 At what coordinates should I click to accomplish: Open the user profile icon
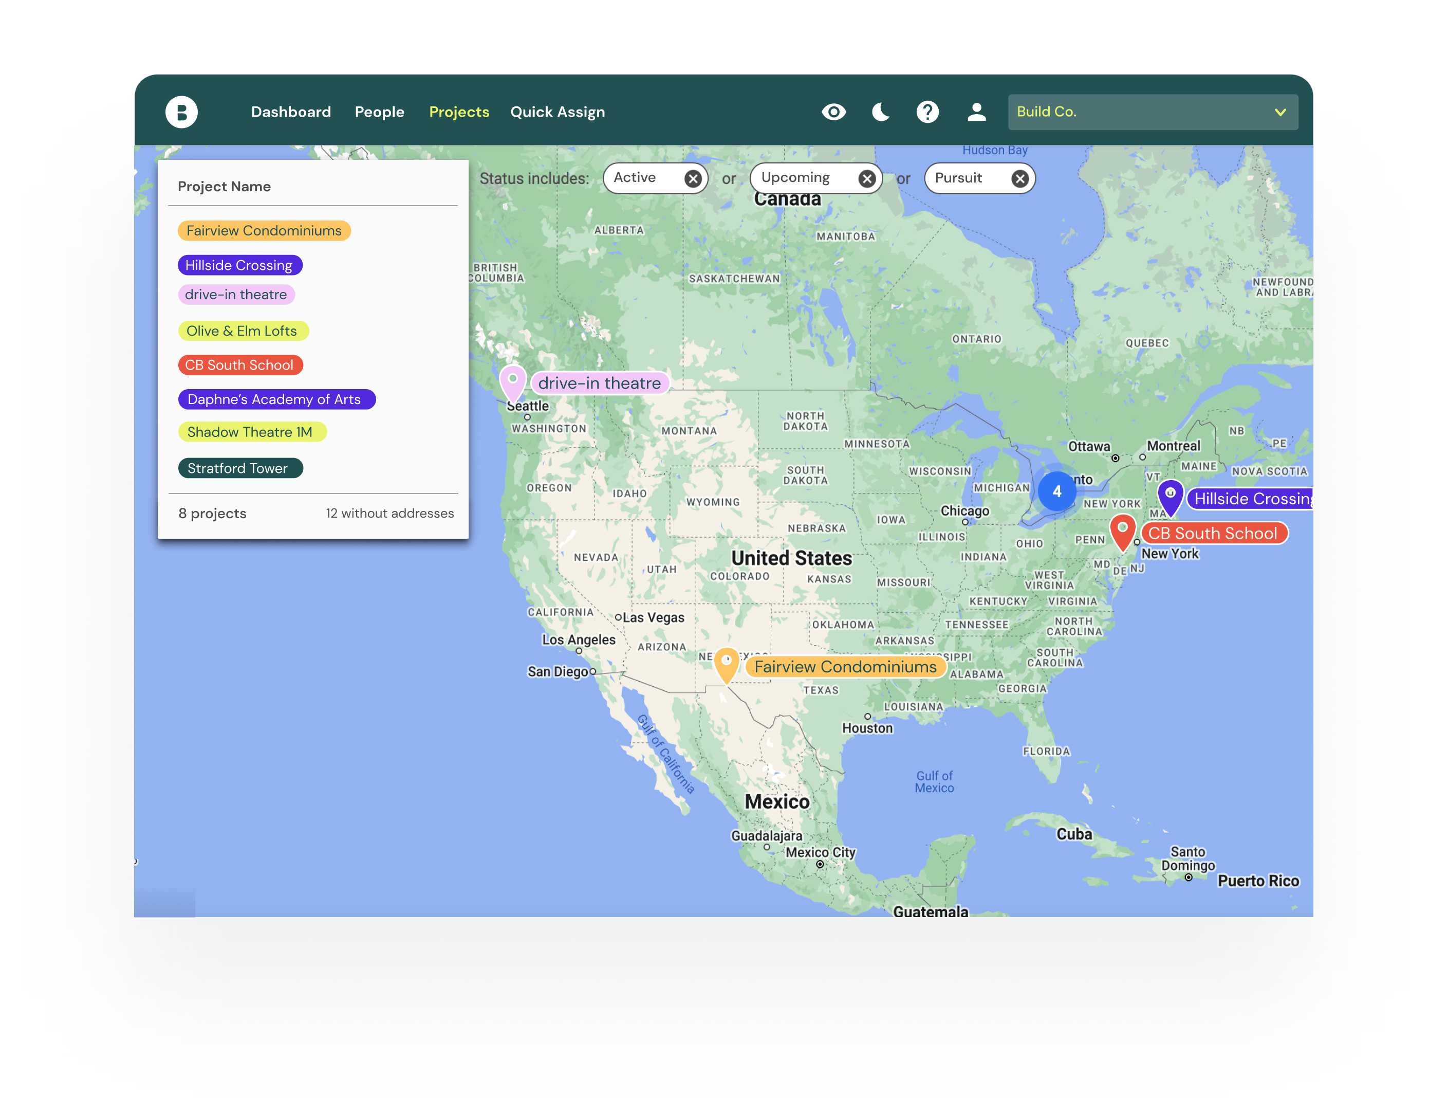click(976, 112)
